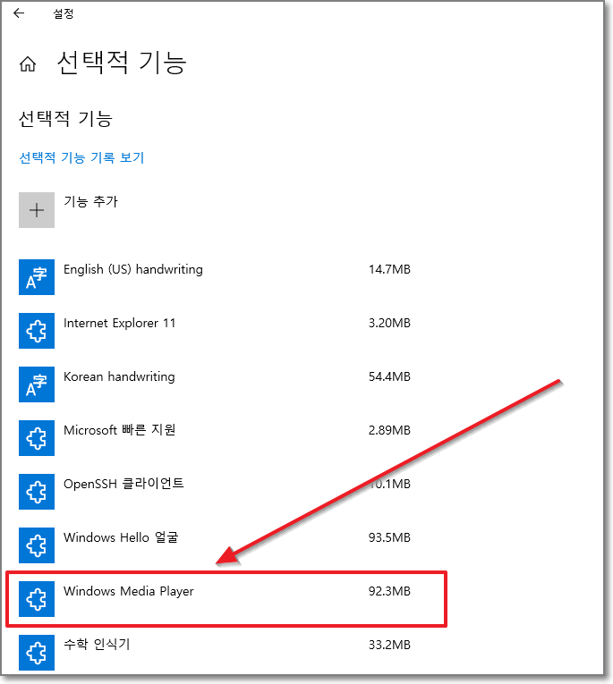The width and height of the screenshot is (613, 684).
Task: Select the Korean handwriting language icon
Action: [37, 384]
